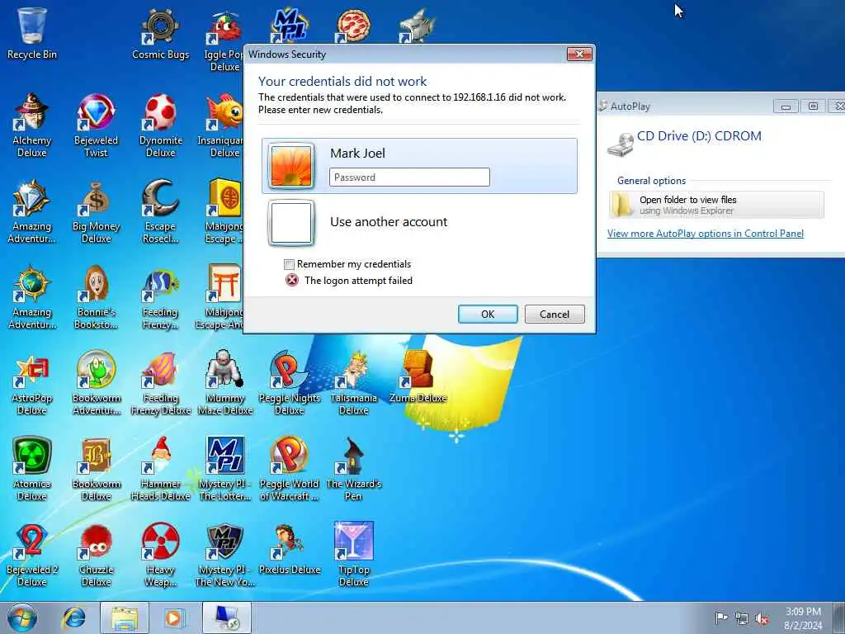Open The Wizard's Pen shortcut
This screenshot has height=634, width=845.
point(353,469)
